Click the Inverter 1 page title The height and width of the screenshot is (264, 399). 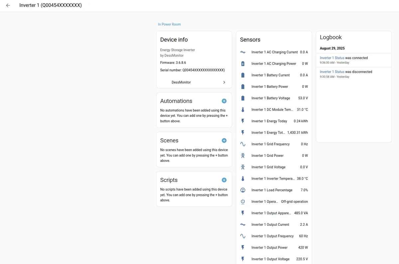click(x=51, y=5)
